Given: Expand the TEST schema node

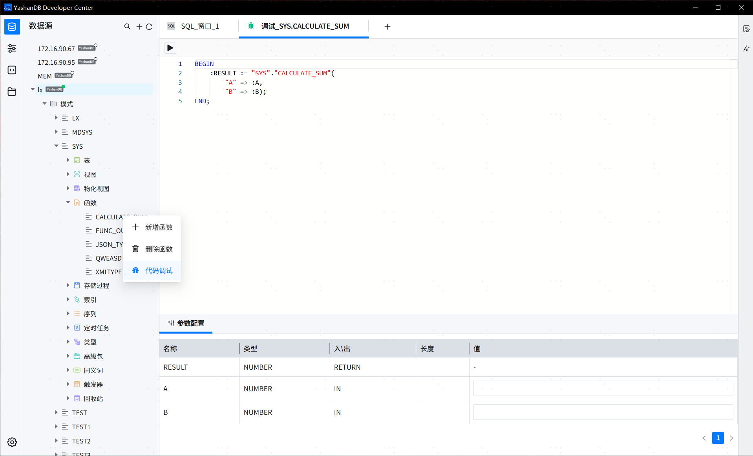Looking at the screenshot, I should pyautogui.click(x=56, y=412).
